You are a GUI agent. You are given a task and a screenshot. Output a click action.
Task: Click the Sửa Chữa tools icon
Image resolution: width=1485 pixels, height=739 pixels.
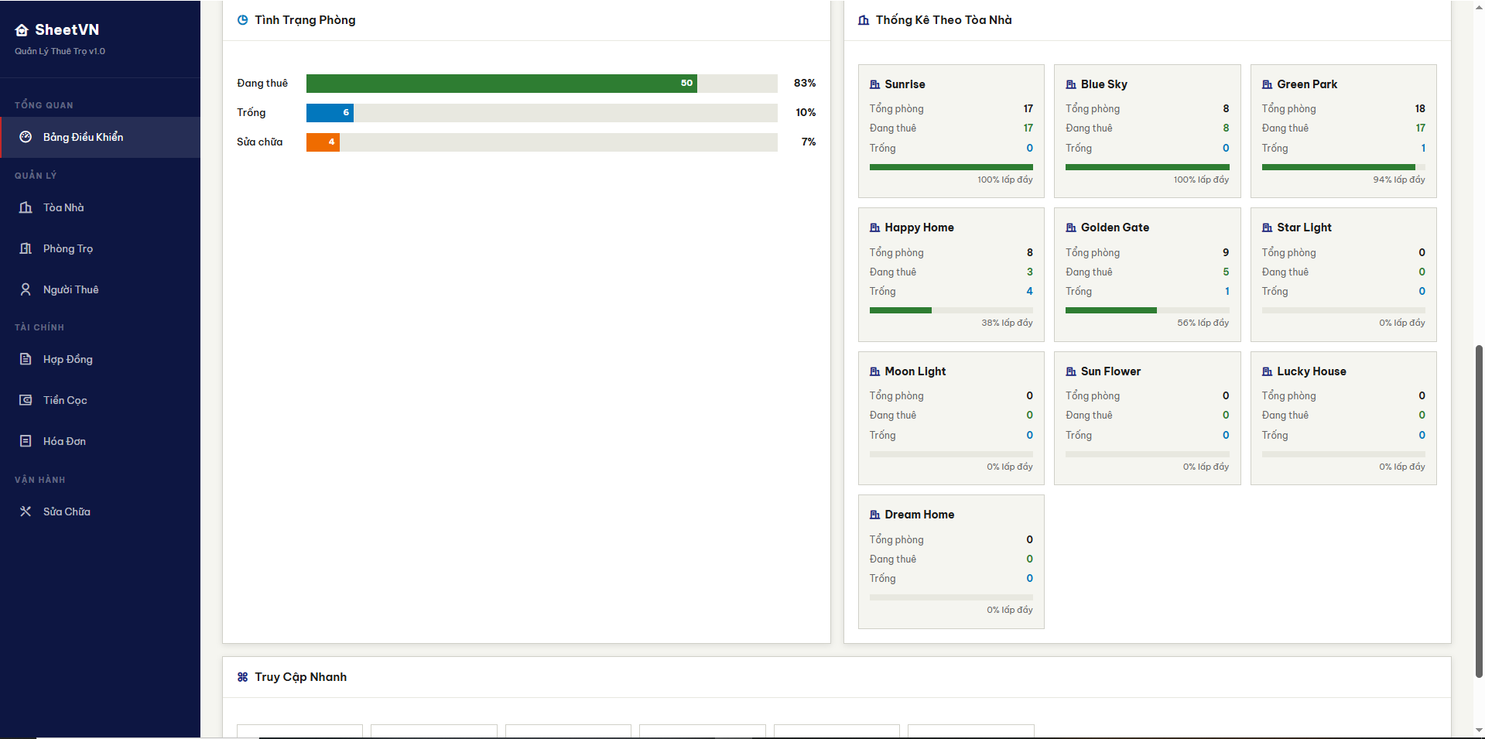[26, 511]
